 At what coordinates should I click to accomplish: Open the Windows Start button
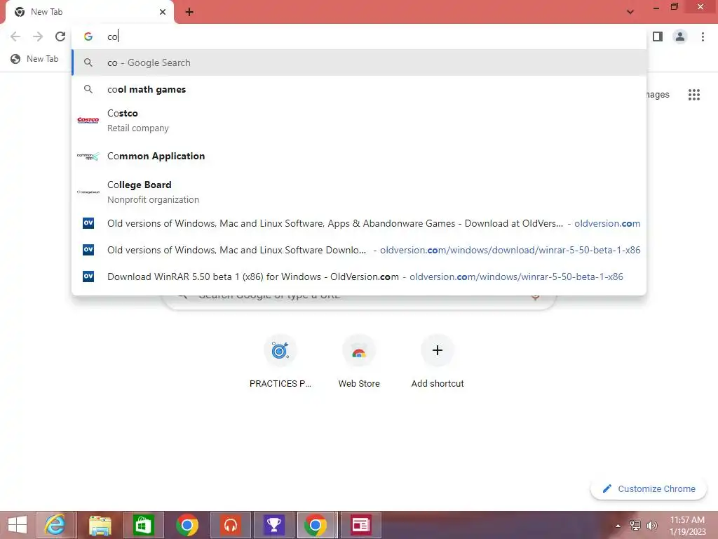[x=18, y=525]
